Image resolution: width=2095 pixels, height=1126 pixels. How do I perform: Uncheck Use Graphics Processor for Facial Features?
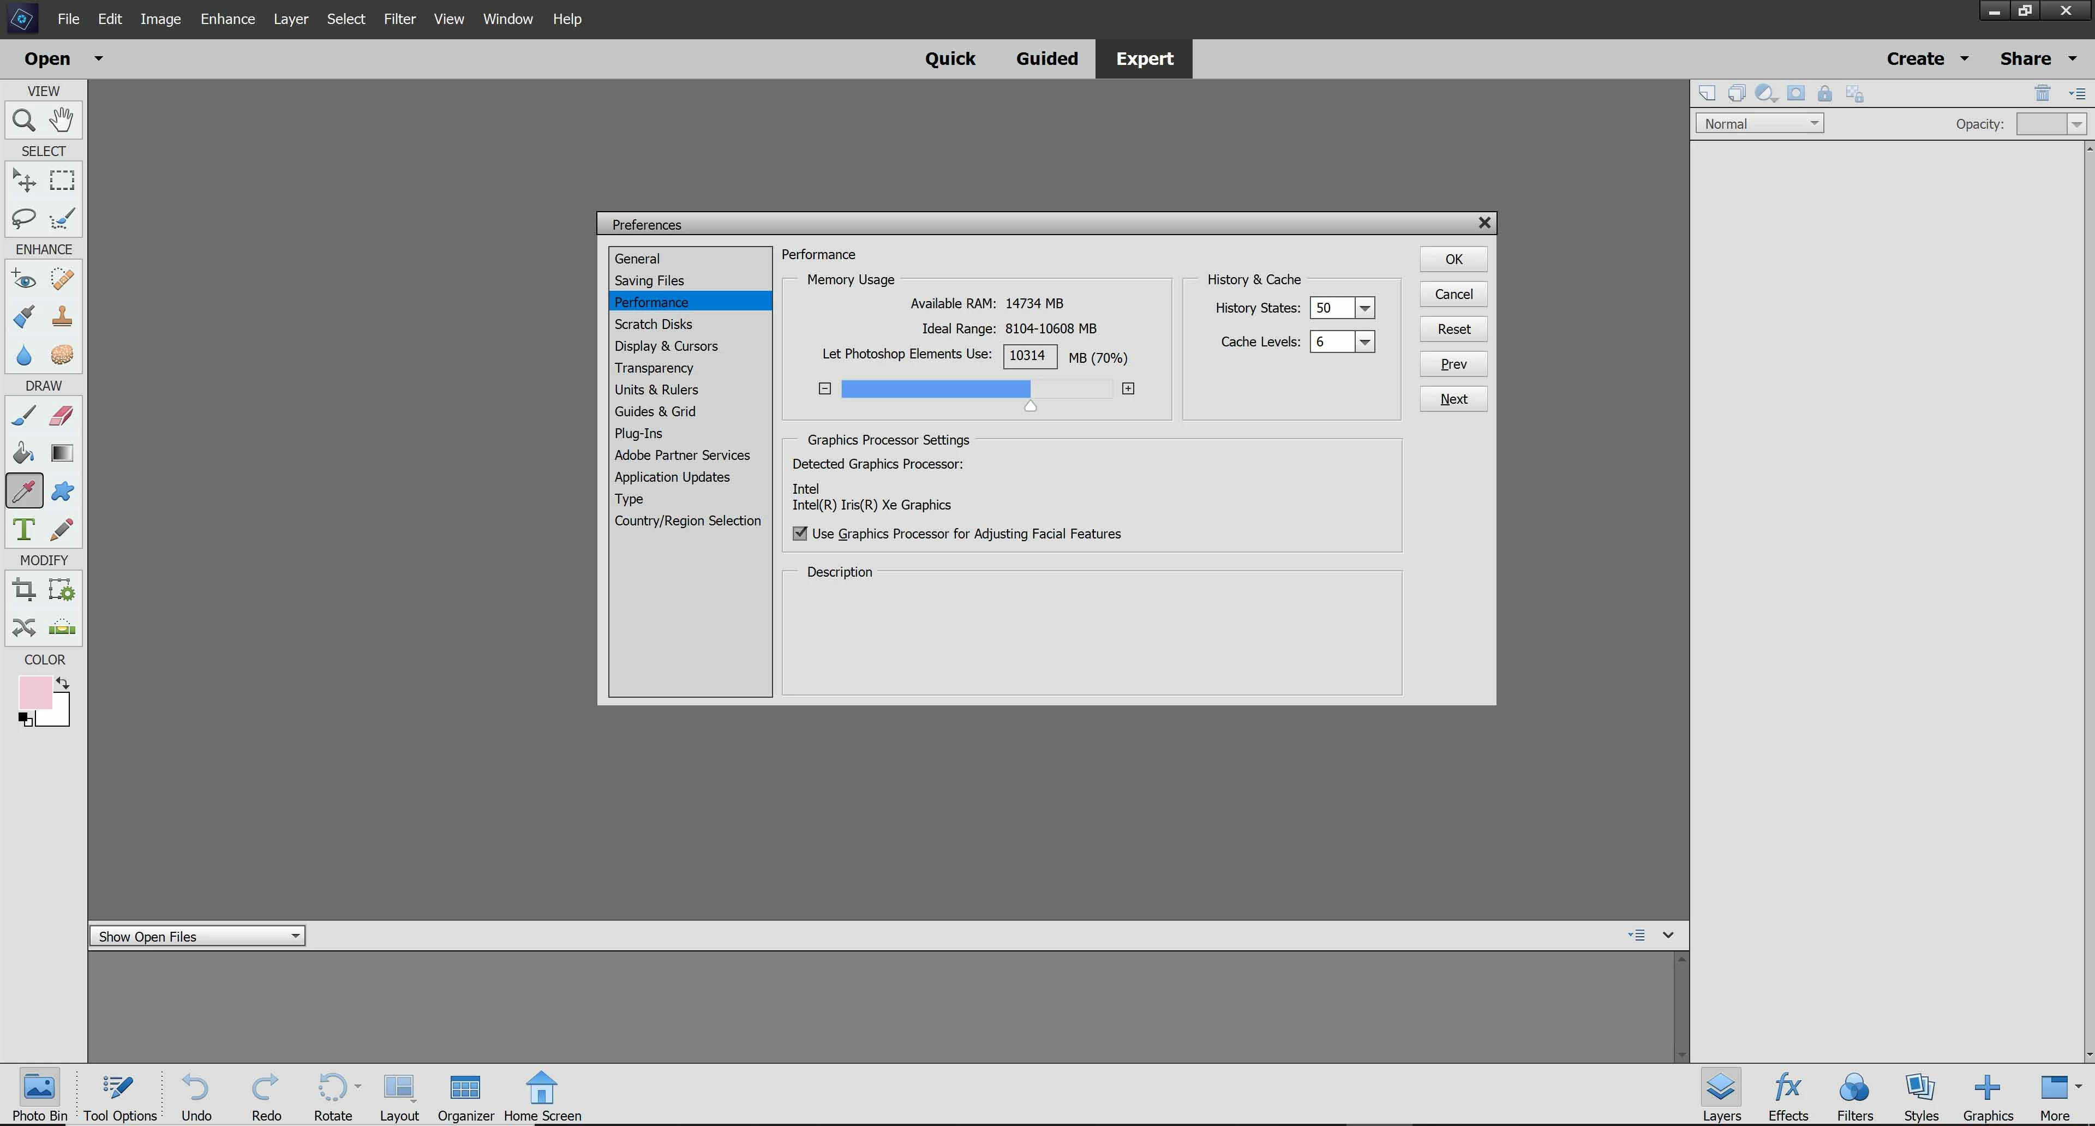pyautogui.click(x=800, y=534)
